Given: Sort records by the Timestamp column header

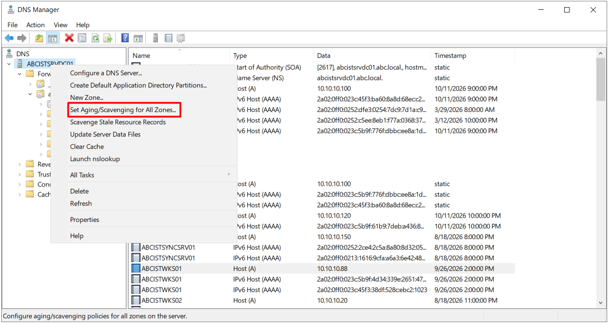Looking at the screenshot, I should point(473,56).
